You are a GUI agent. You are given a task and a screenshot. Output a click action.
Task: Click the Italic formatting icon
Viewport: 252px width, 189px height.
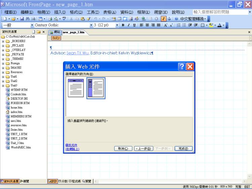(128, 25)
